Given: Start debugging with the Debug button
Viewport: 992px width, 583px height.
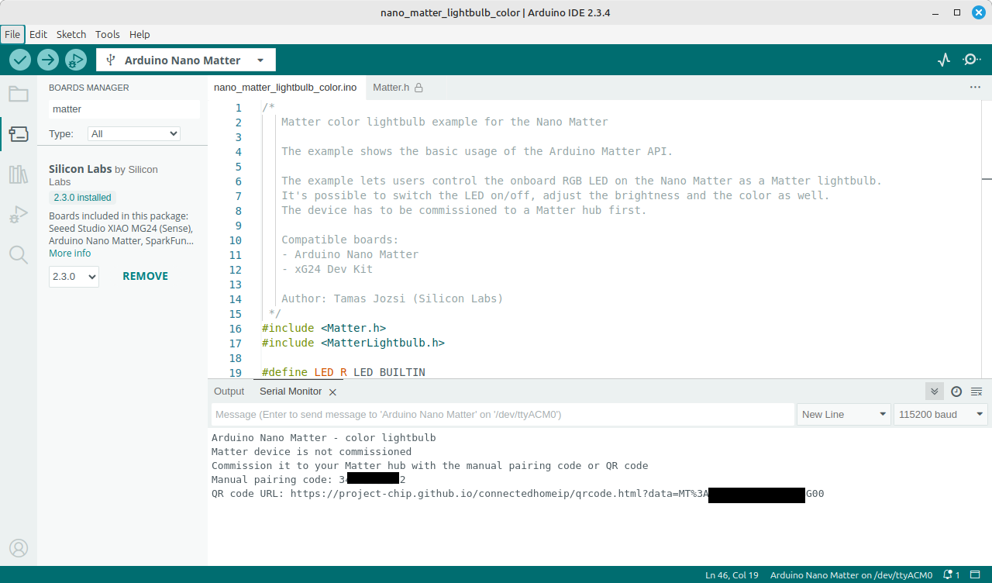Looking at the screenshot, I should (x=75, y=60).
